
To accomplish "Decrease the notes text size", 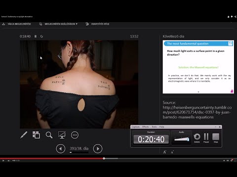I will click(x=172, y=152).
